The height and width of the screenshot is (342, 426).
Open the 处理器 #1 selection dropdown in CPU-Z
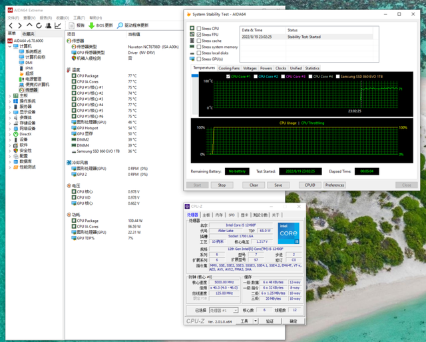pos(224,310)
